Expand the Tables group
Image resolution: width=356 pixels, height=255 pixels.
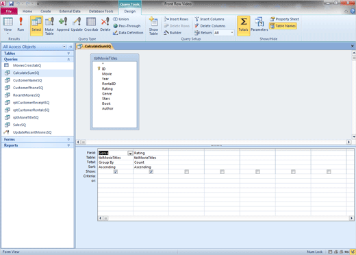[x=38, y=53]
